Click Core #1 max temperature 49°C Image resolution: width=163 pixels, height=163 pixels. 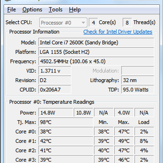(124, 141)
